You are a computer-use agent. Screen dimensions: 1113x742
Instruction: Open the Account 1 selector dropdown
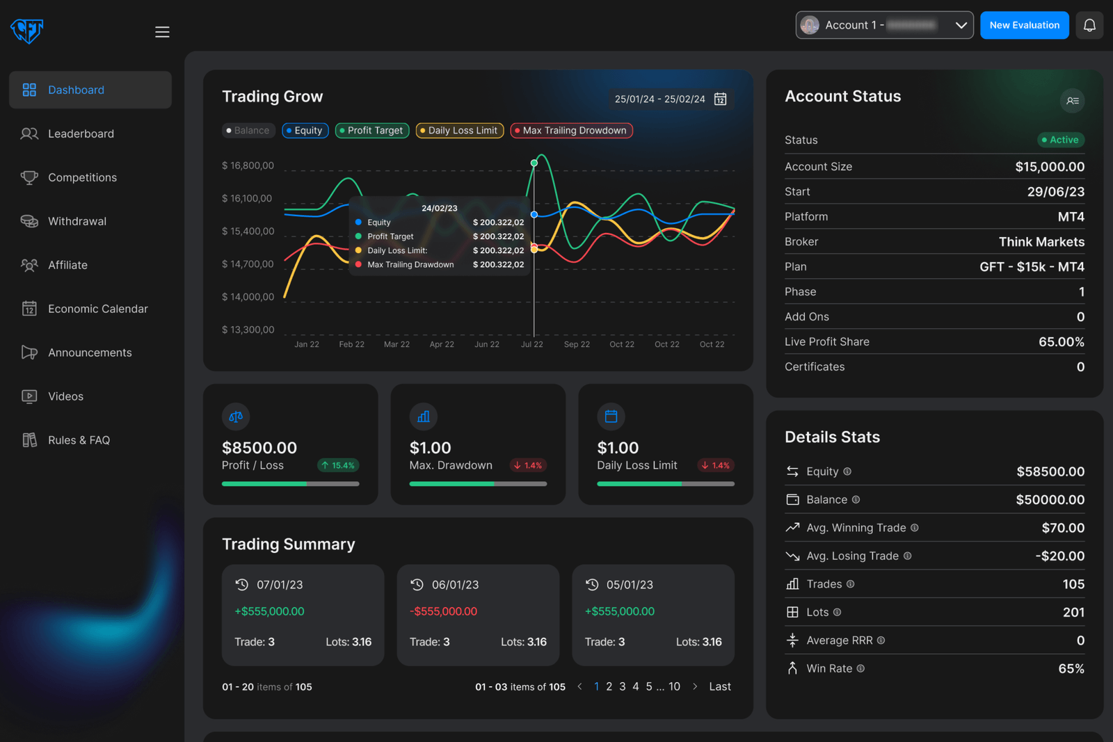884,25
